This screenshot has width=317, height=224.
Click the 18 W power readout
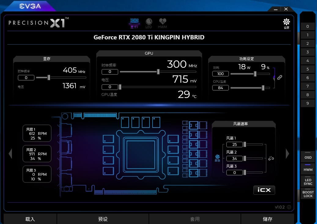point(244,67)
